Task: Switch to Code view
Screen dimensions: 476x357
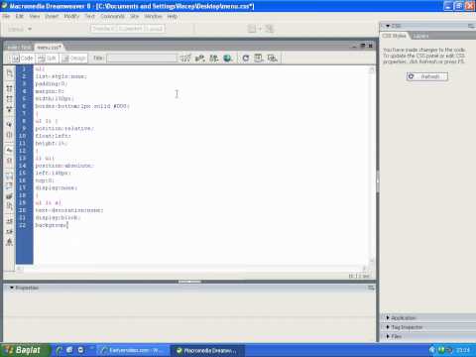Action: (23, 59)
